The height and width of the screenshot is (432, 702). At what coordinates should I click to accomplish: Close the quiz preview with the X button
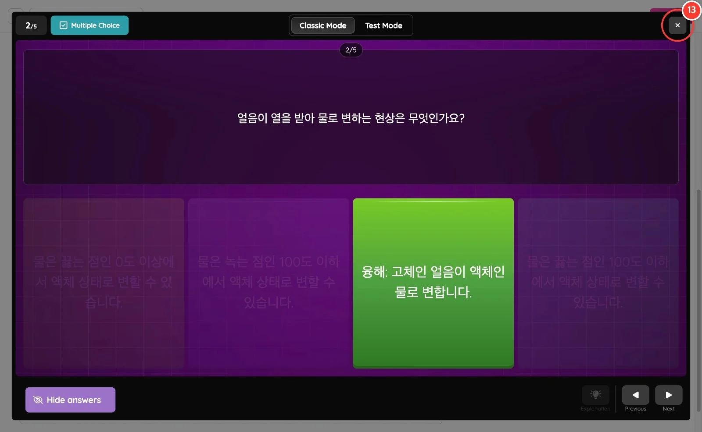677,25
